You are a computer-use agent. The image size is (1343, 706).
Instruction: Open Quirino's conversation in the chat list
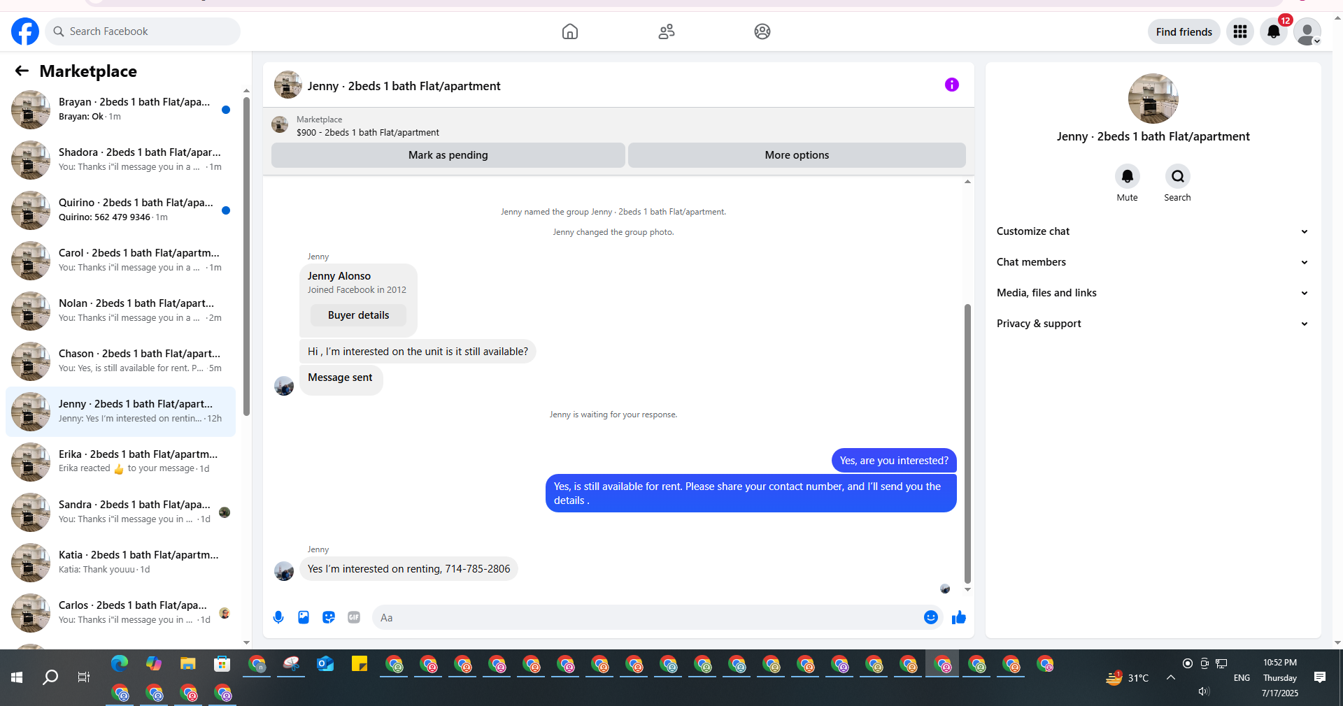click(121, 210)
